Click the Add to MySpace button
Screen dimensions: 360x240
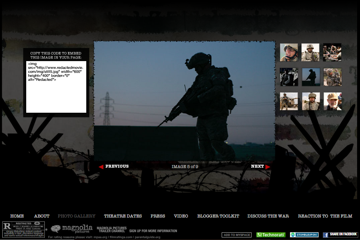237,235
